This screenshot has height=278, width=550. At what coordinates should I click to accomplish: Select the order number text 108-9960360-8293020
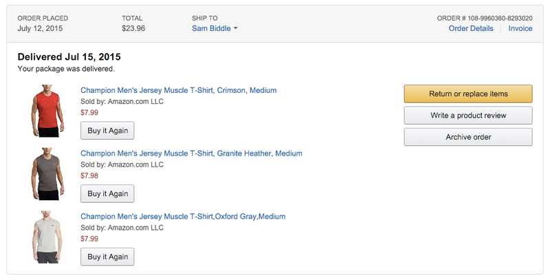pyautogui.click(x=500, y=19)
